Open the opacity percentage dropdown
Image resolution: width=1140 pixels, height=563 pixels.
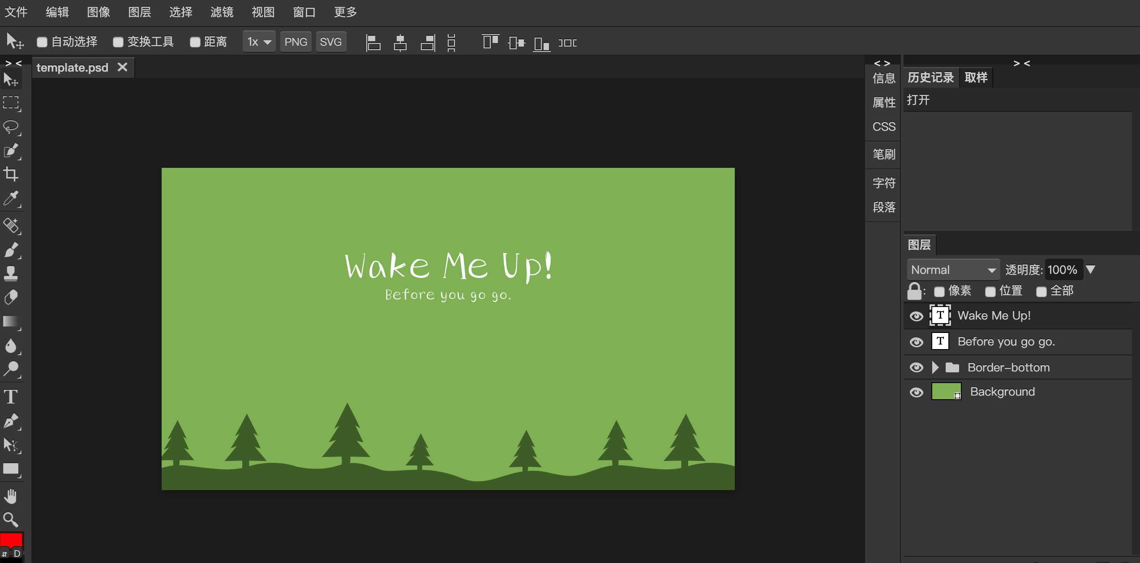point(1092,269)
